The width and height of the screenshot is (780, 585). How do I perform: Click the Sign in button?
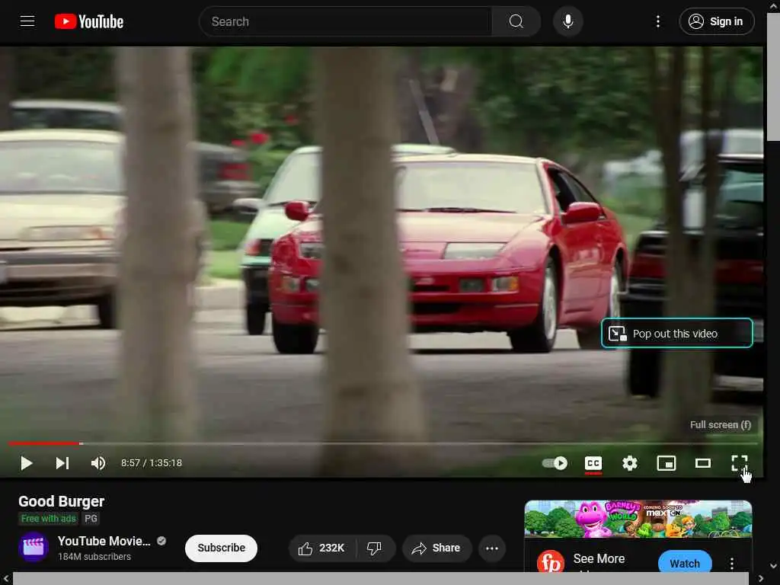click(716, 21)
